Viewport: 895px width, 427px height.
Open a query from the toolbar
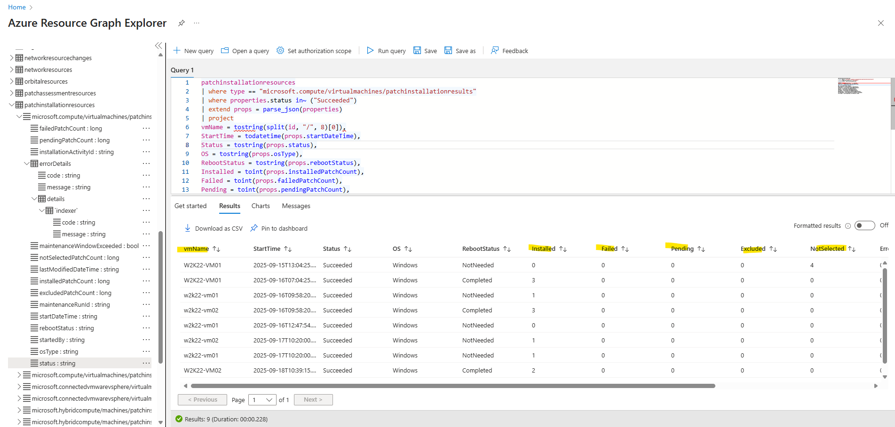pyautogui.click(x=245, y=51)
